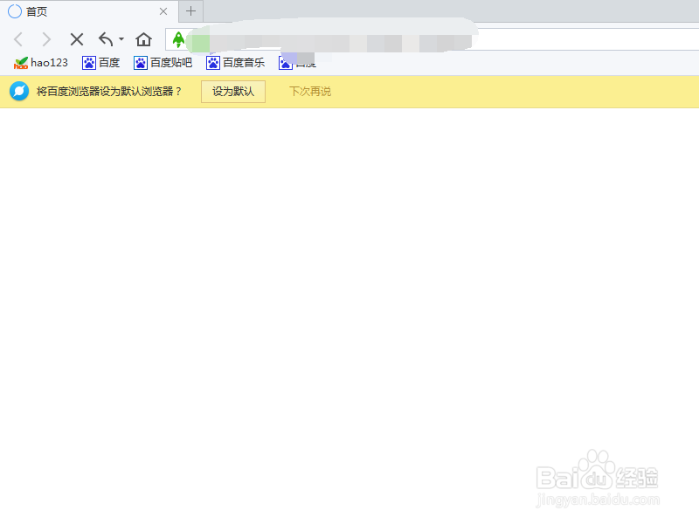Open the 百度贴吧 bookmark
The width and height of the screenshot is (699, 524).
coord(163,63)
